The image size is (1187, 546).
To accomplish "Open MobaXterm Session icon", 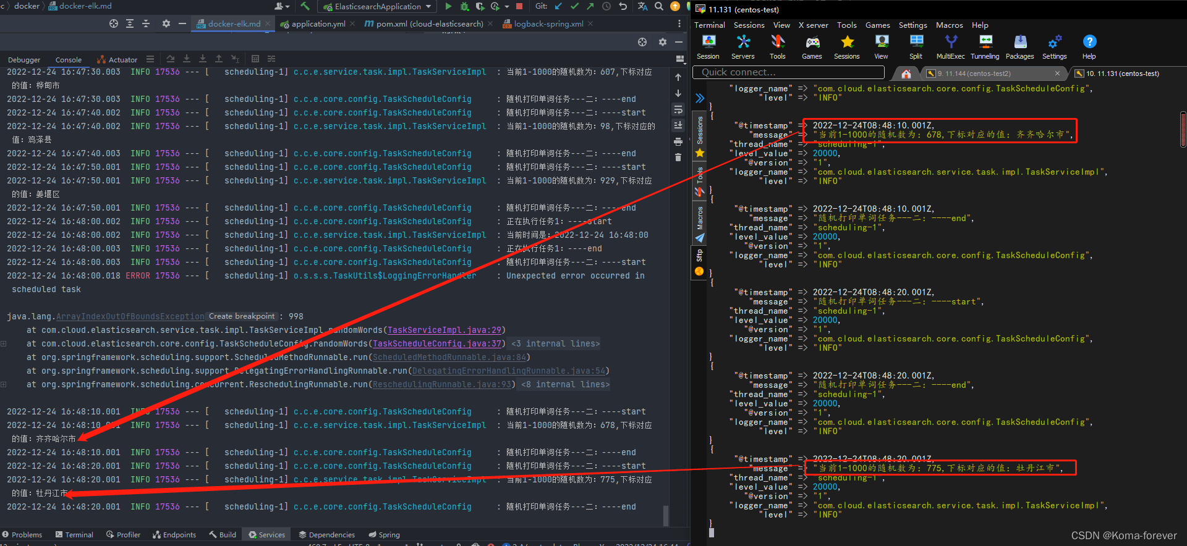I will click(708, 47).
